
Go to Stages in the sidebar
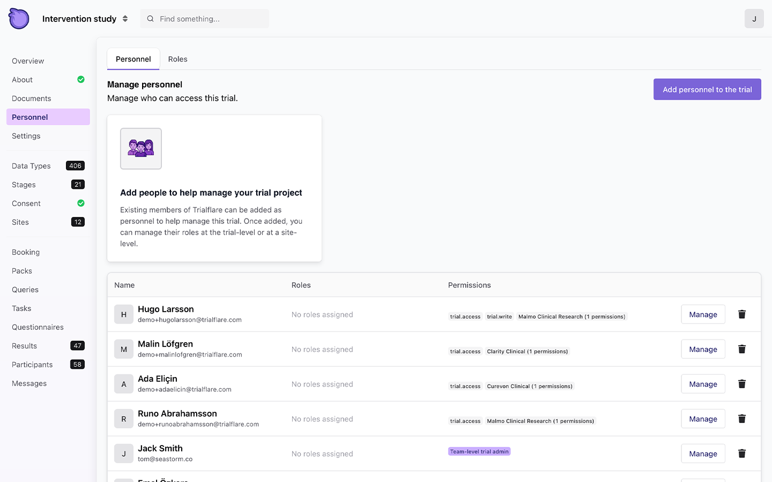tap(48, 185)
